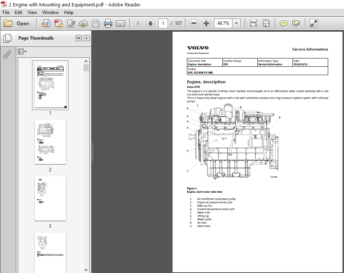Open the File menu

[6, 12]
